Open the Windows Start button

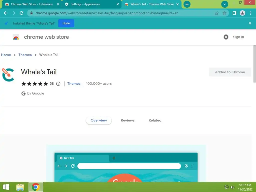pyautogui.click(x=6, y=187)
